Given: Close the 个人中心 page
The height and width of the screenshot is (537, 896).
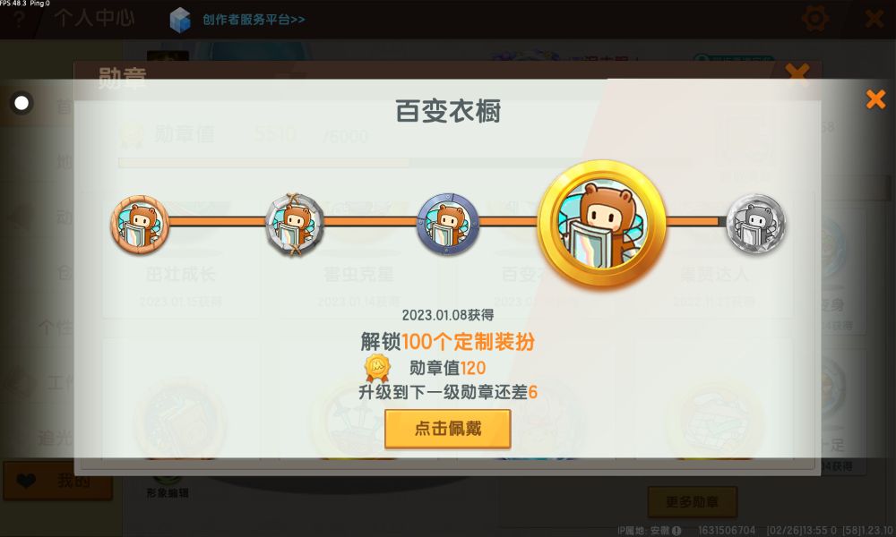Looking at the screenshot, I should tap(874, 19).
